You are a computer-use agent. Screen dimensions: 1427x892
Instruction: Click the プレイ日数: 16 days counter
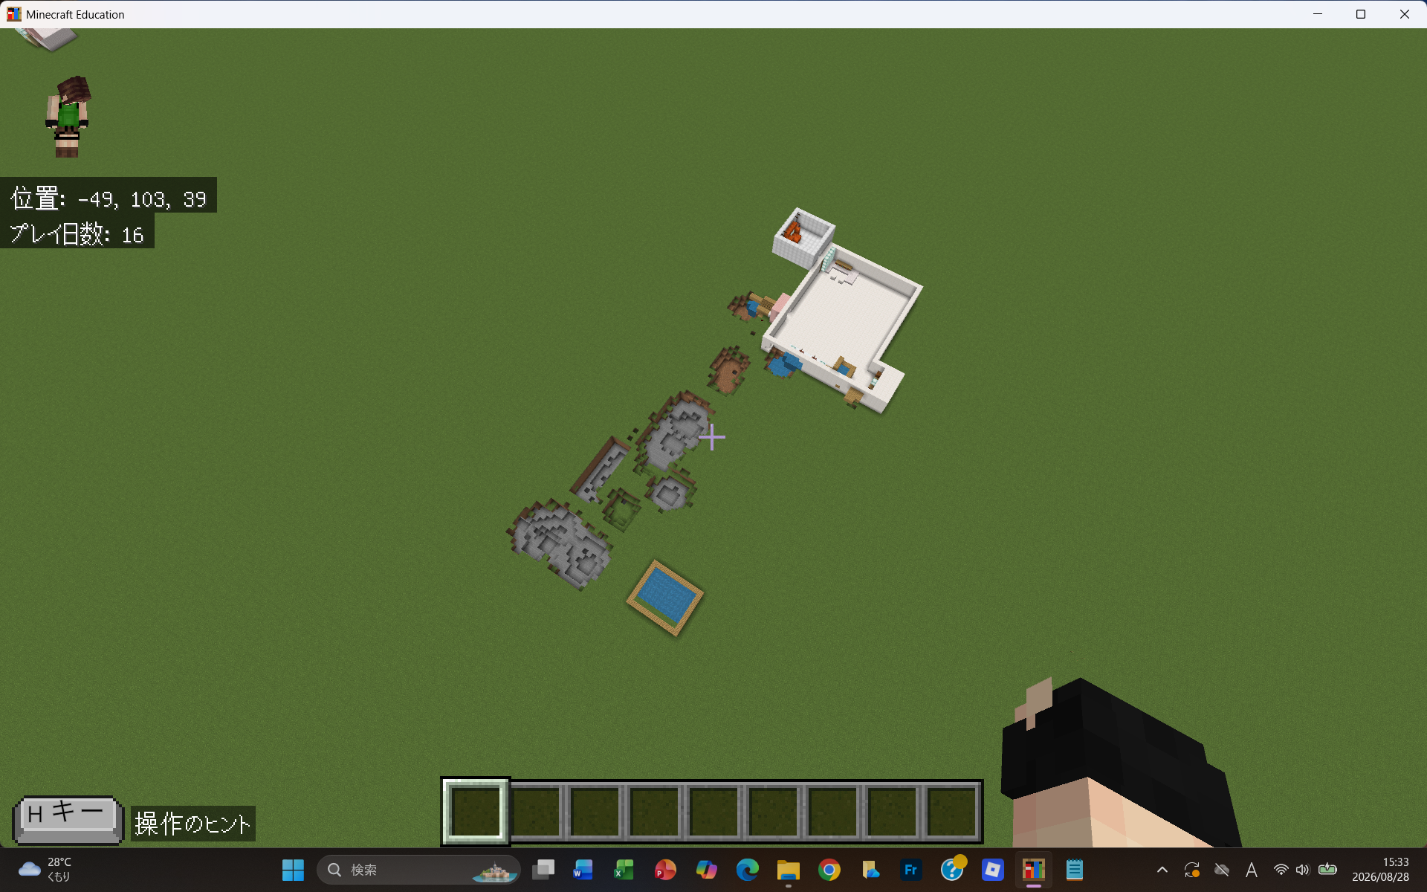click(x=77, y=234)
